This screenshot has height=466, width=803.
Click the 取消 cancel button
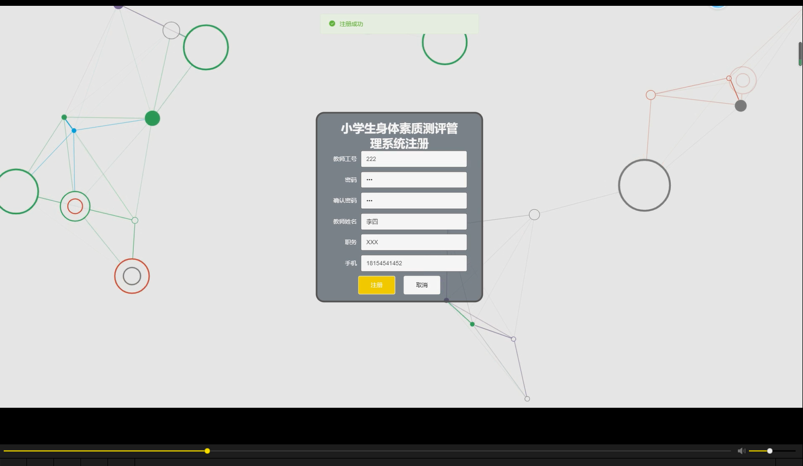[422, 285]
